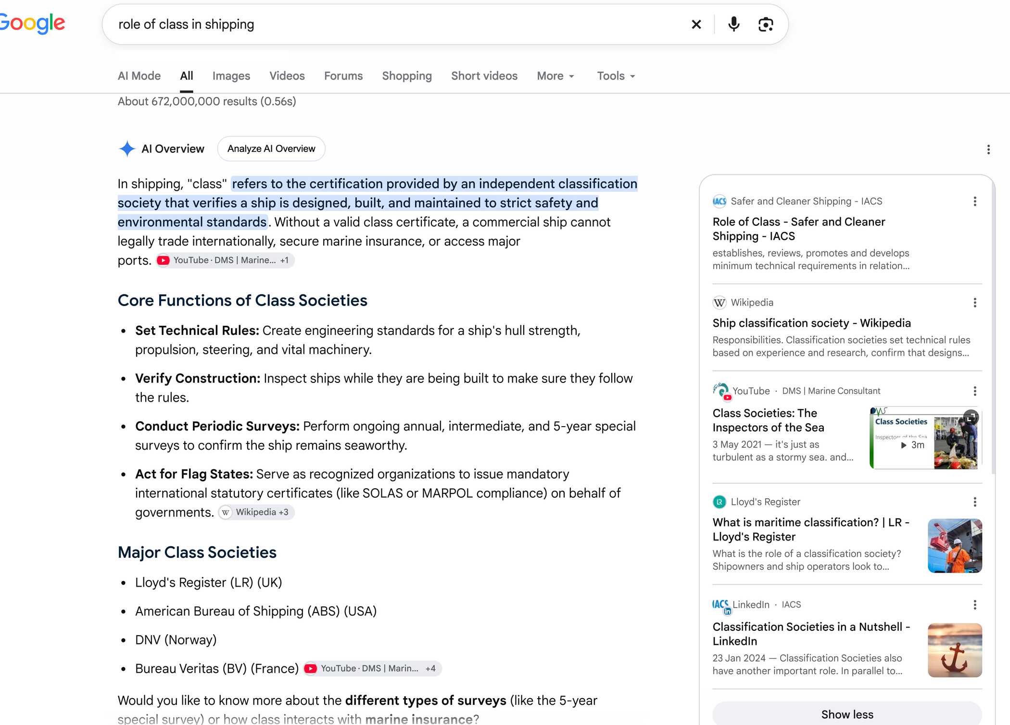Open the Tools dropdown
Image resolution: width=1010 pixels, height=725 pixels.
click(x=616, y=76)
